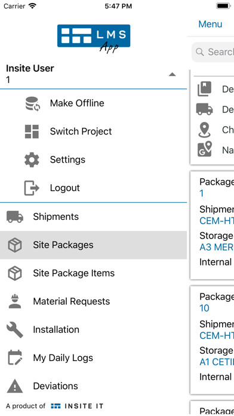
Task: Tap the map pin location icon
Action: pos(204,130)
